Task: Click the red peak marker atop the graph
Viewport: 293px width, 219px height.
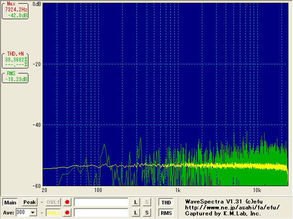Action: point(247,5)
